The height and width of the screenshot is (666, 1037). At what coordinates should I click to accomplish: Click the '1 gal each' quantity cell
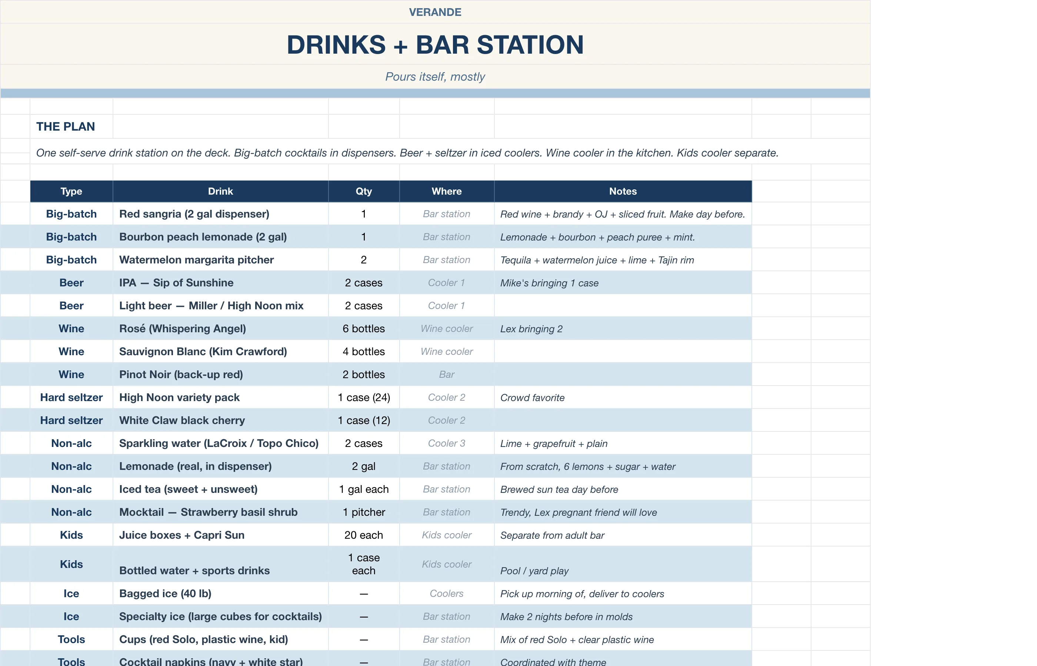coord(364,489)
